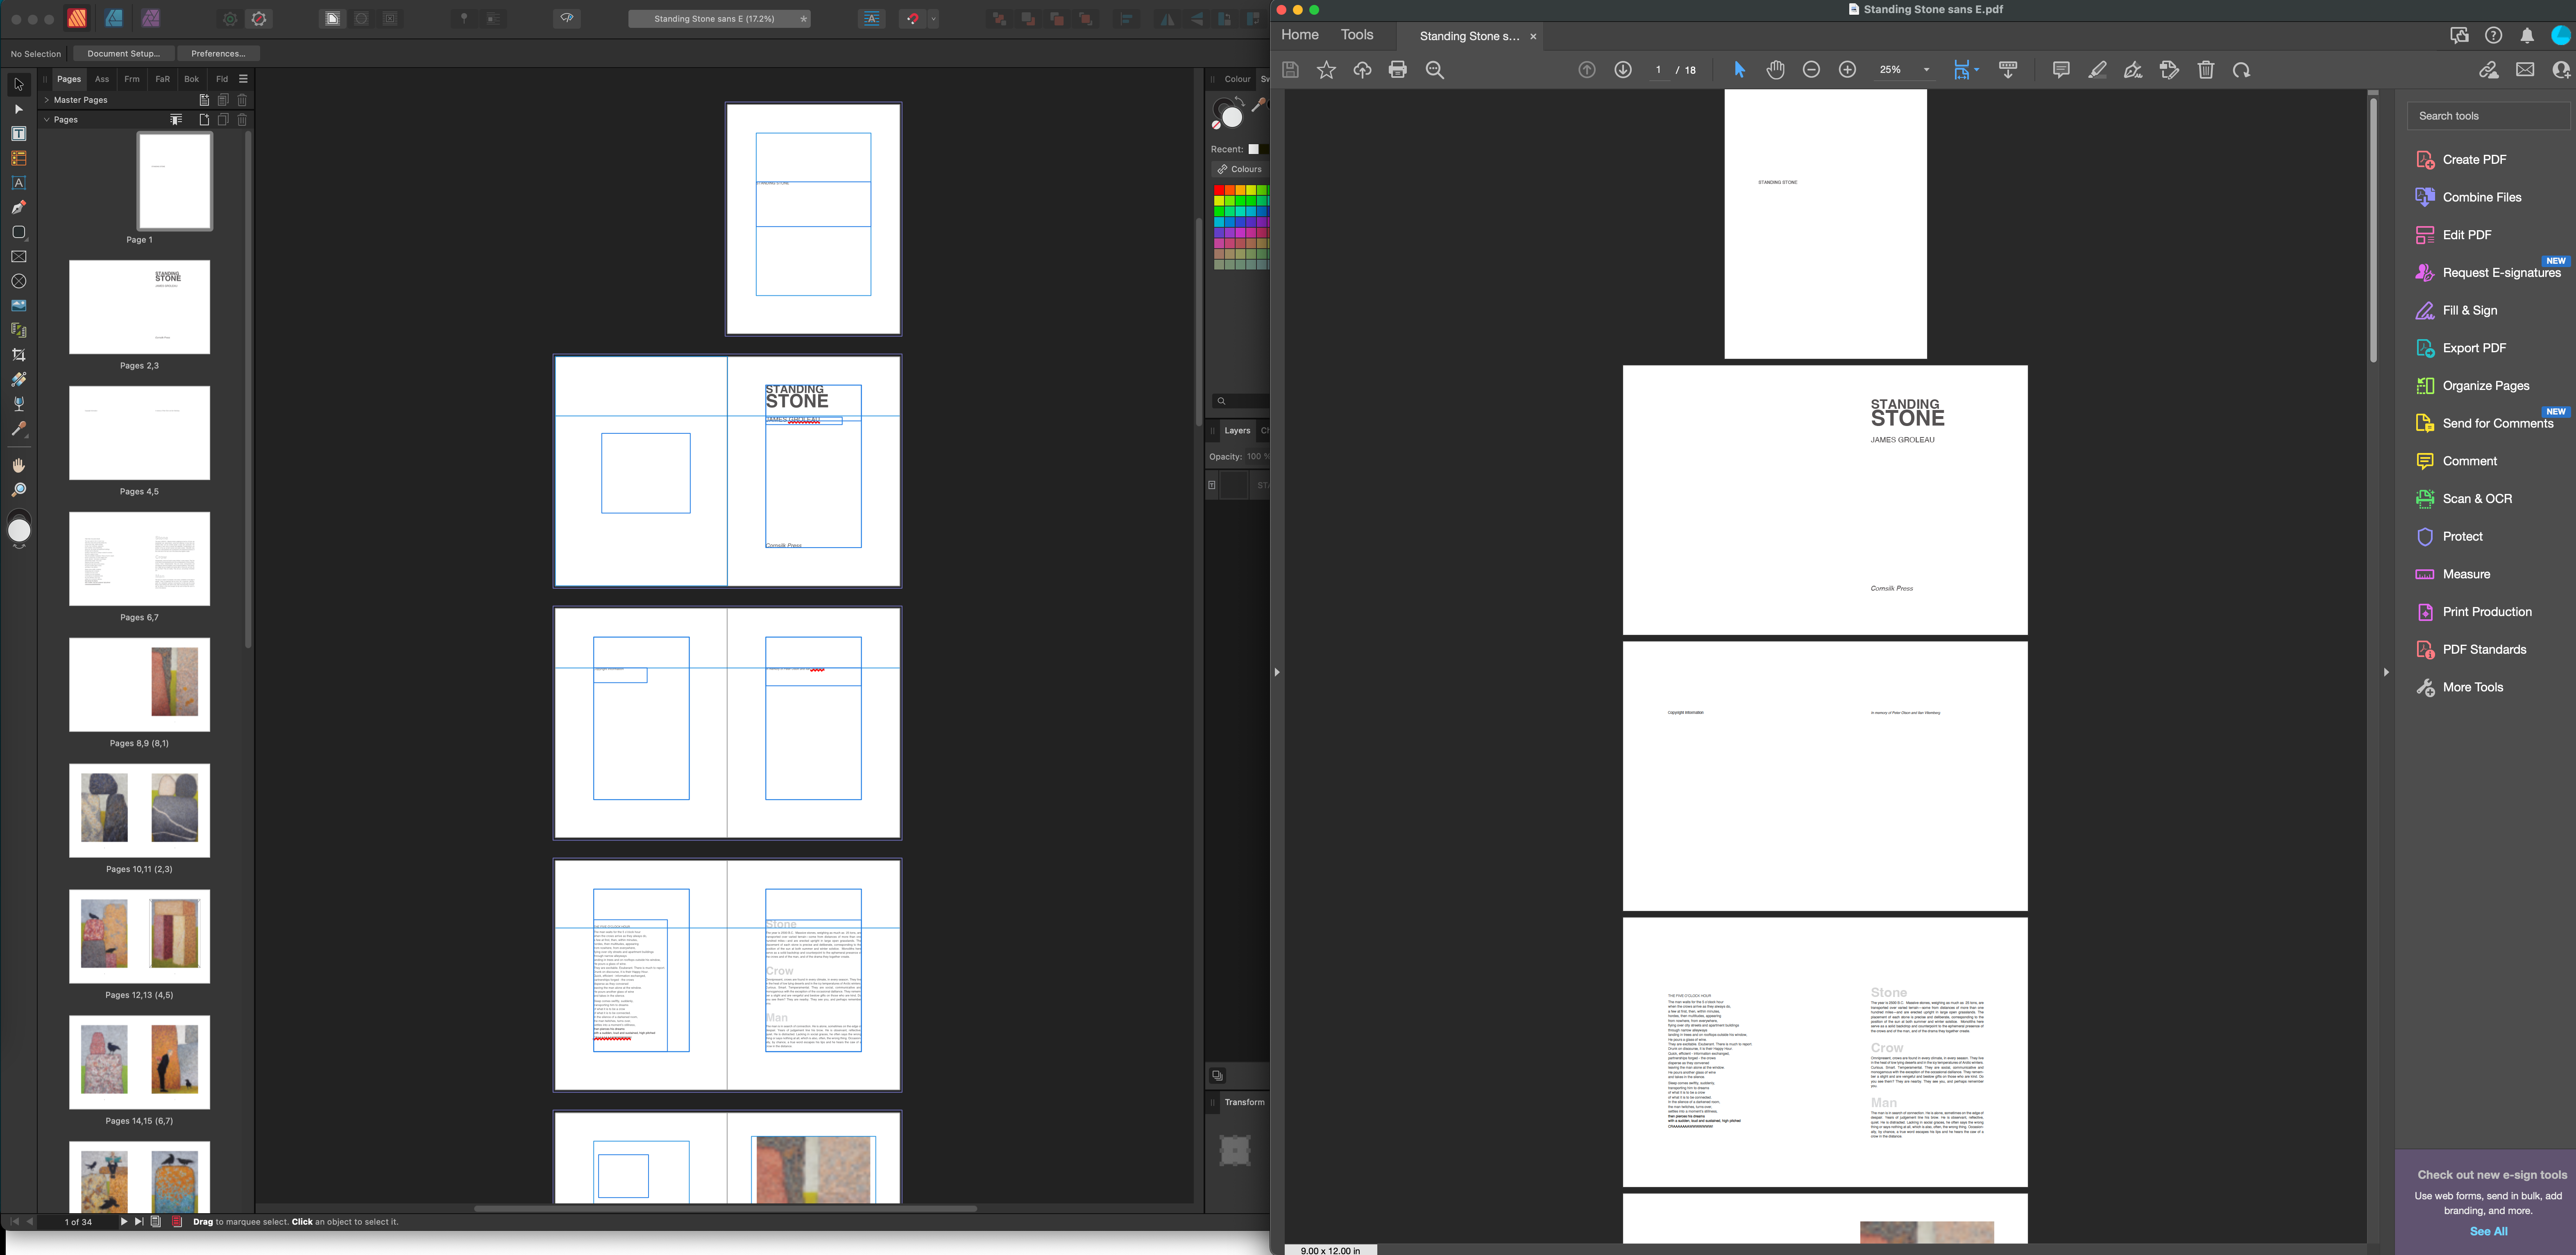Click the Search tools field in Acrobat
Image resolution: width=2576 pixels, height=1255 pixels.
[2487, 116]
